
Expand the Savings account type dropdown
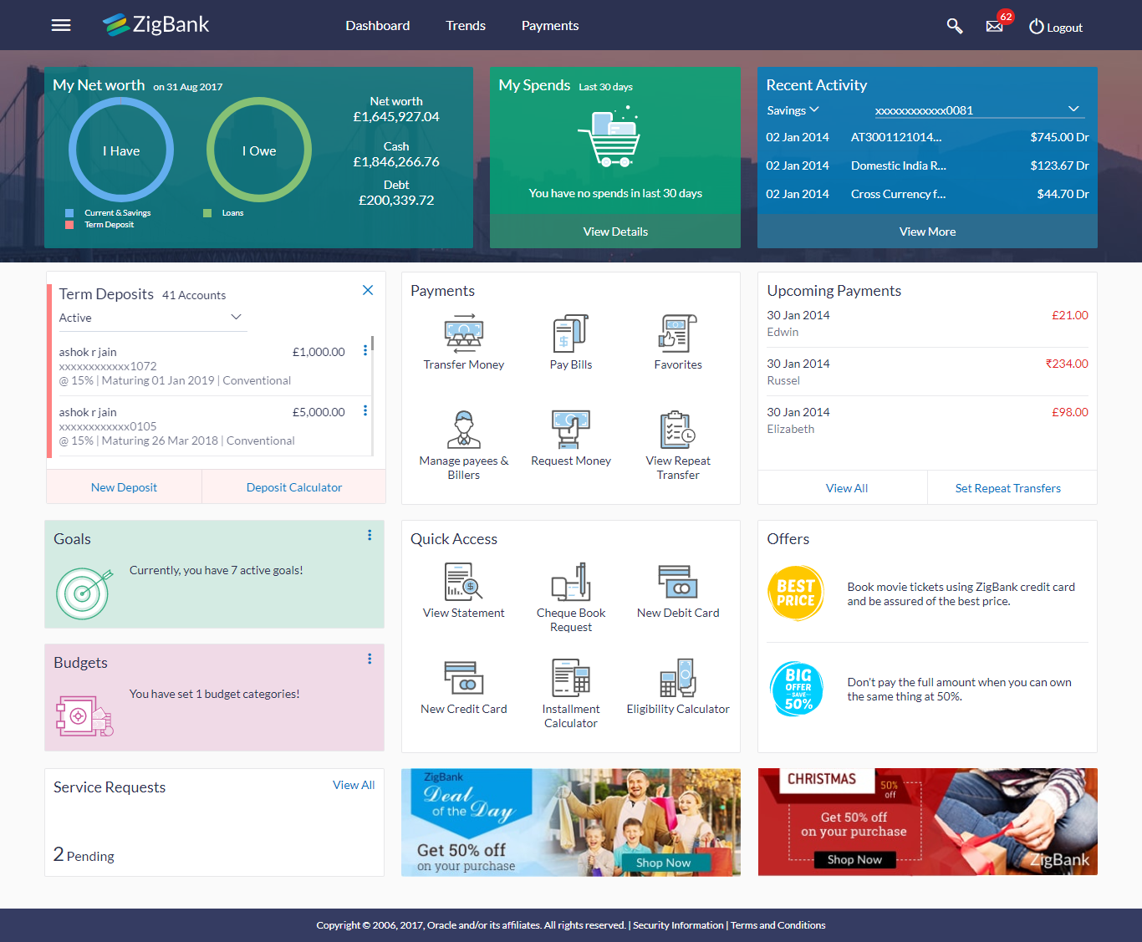[x=793, y=110]
